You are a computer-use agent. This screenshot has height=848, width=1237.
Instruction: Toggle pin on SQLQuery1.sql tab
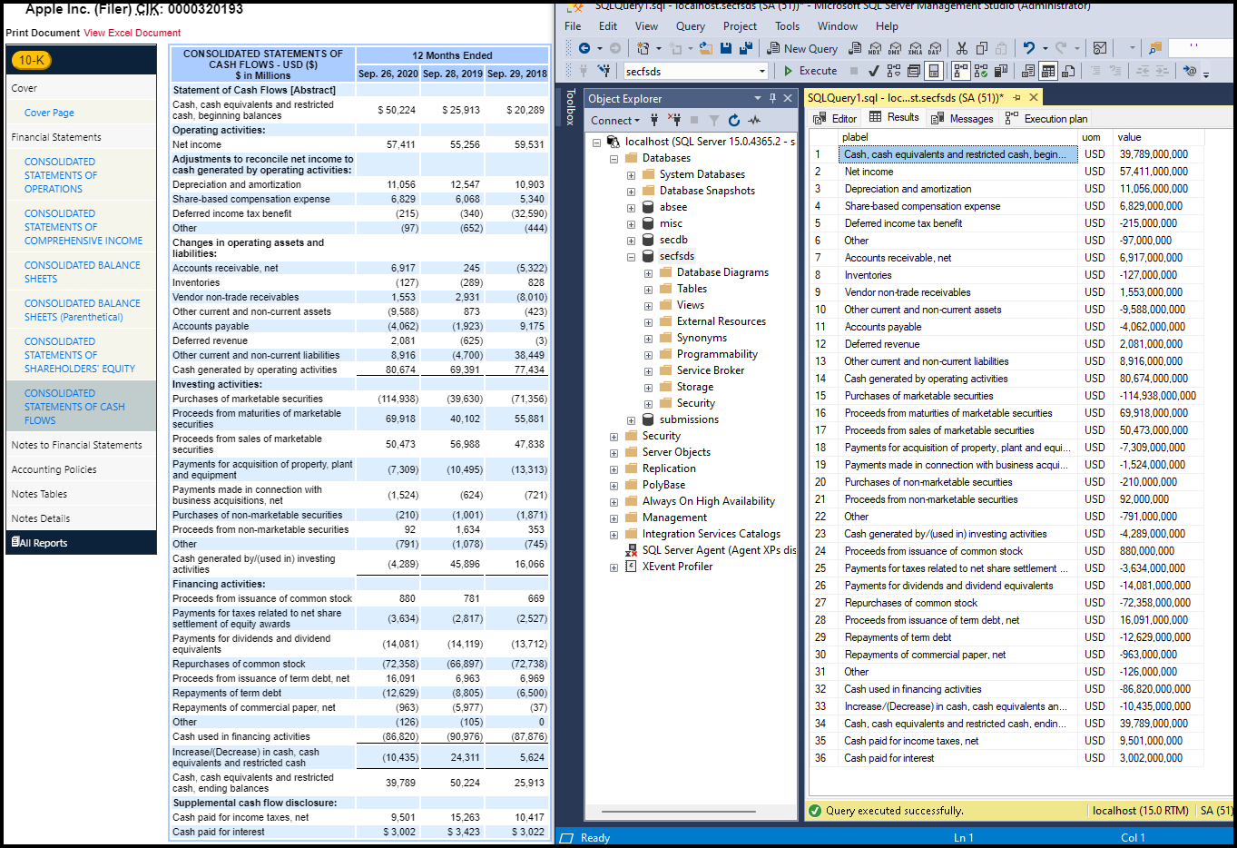1017,97
